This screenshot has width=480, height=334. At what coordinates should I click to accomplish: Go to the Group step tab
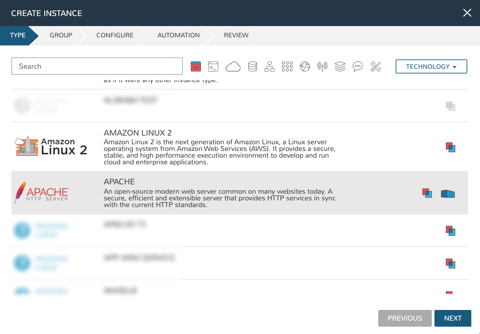point(61,35)
